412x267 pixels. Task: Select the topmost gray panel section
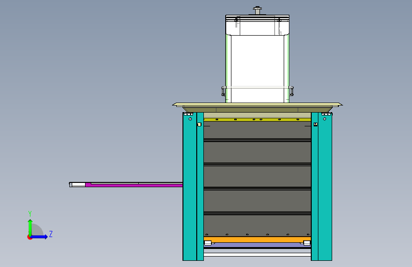257,130
